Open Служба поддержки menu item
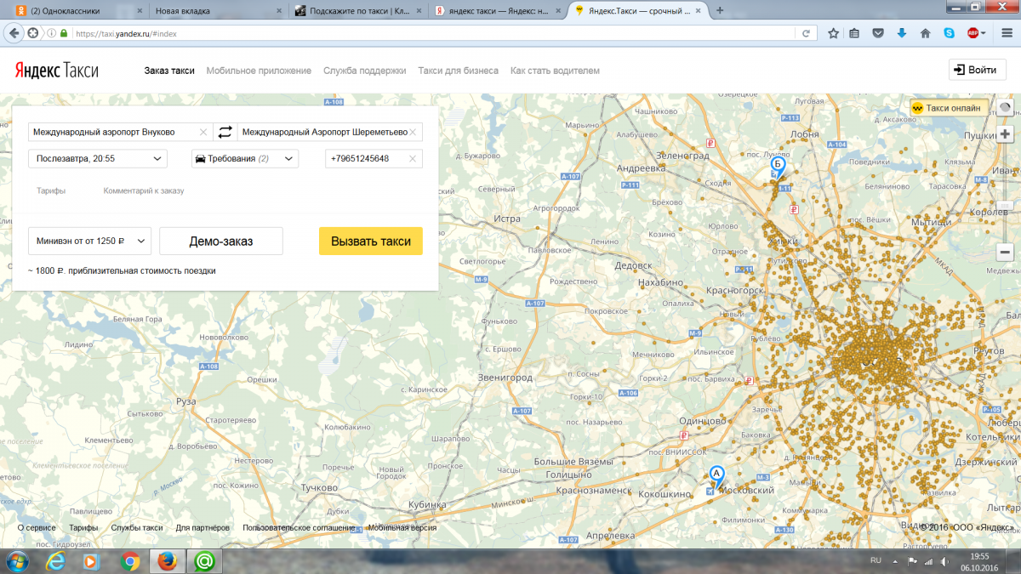The height and width of the screenshot is (574, 1021). click(x=364, y=71)
